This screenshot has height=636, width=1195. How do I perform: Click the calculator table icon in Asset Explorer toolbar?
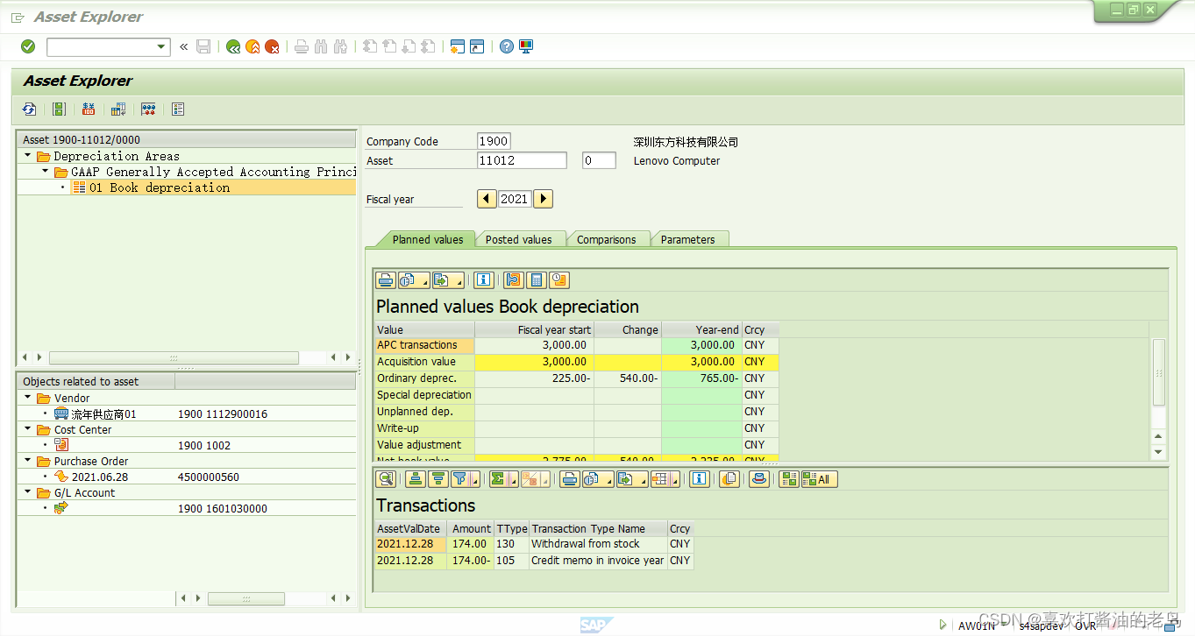point(118,110)
